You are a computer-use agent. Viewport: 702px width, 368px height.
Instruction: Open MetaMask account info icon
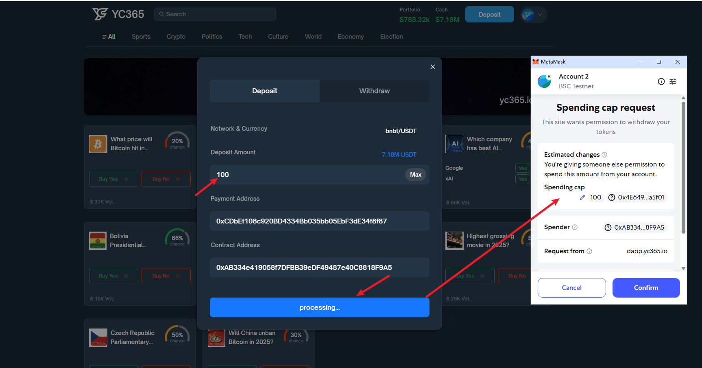coord(661,81)
